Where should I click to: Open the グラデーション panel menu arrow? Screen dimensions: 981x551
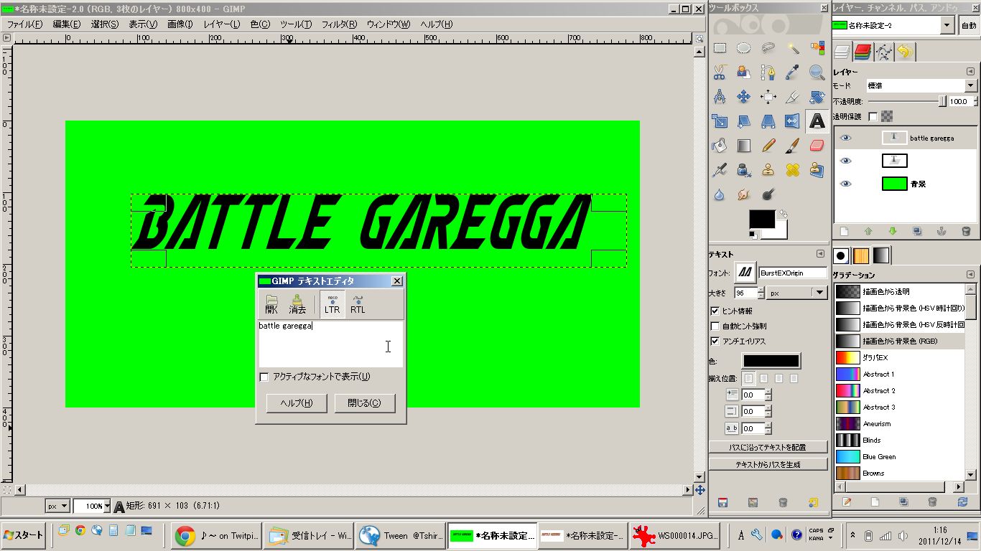(x=970, y=275)
